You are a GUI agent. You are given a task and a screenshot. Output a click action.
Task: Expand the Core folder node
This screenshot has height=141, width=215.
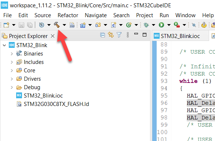[x=12, y=70]
